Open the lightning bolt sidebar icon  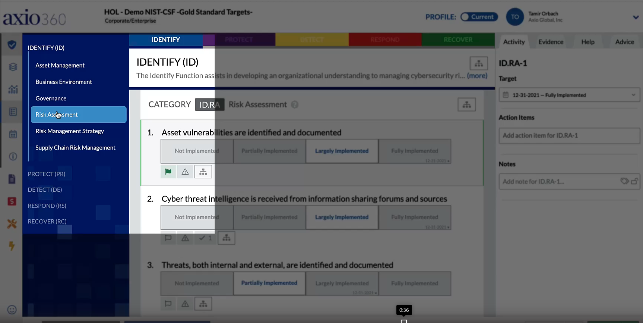(12, 246)
